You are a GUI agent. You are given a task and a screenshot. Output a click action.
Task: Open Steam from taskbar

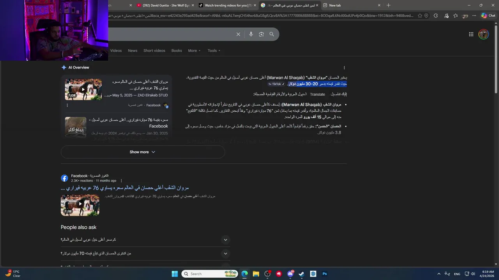pos(301,274)
